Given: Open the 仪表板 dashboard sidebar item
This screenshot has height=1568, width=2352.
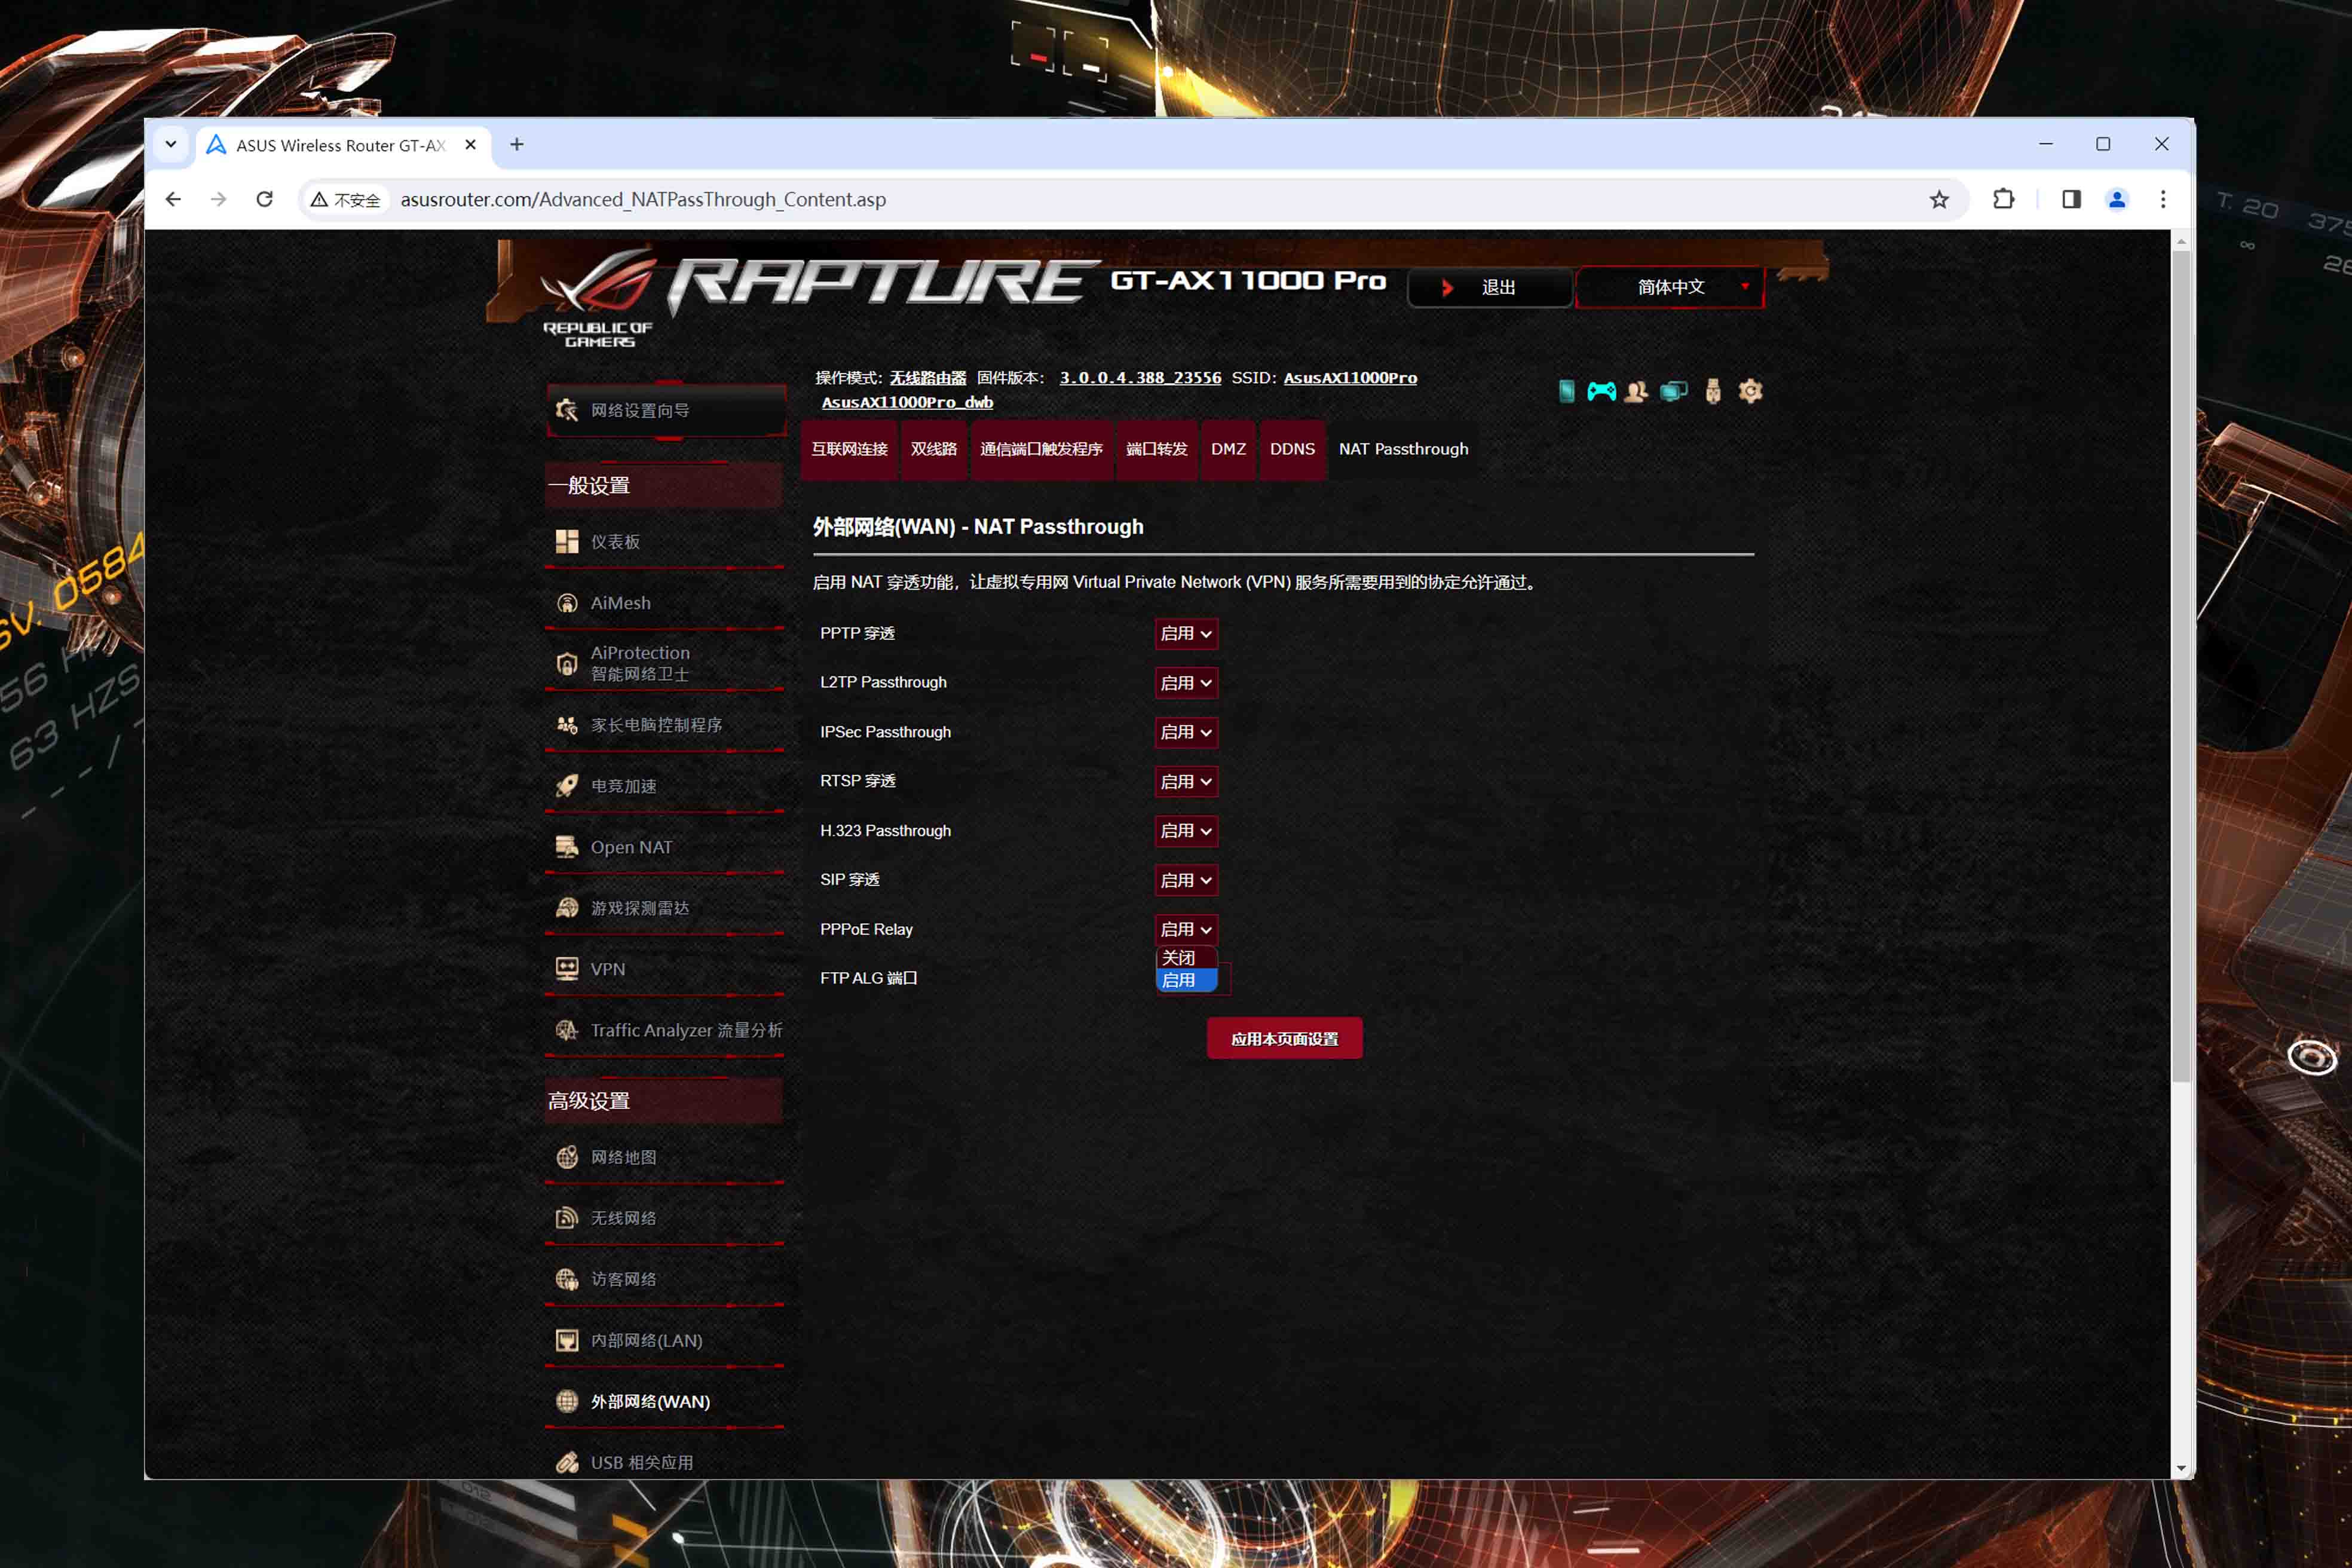Looking at the screenshot, I should (664, 542).
